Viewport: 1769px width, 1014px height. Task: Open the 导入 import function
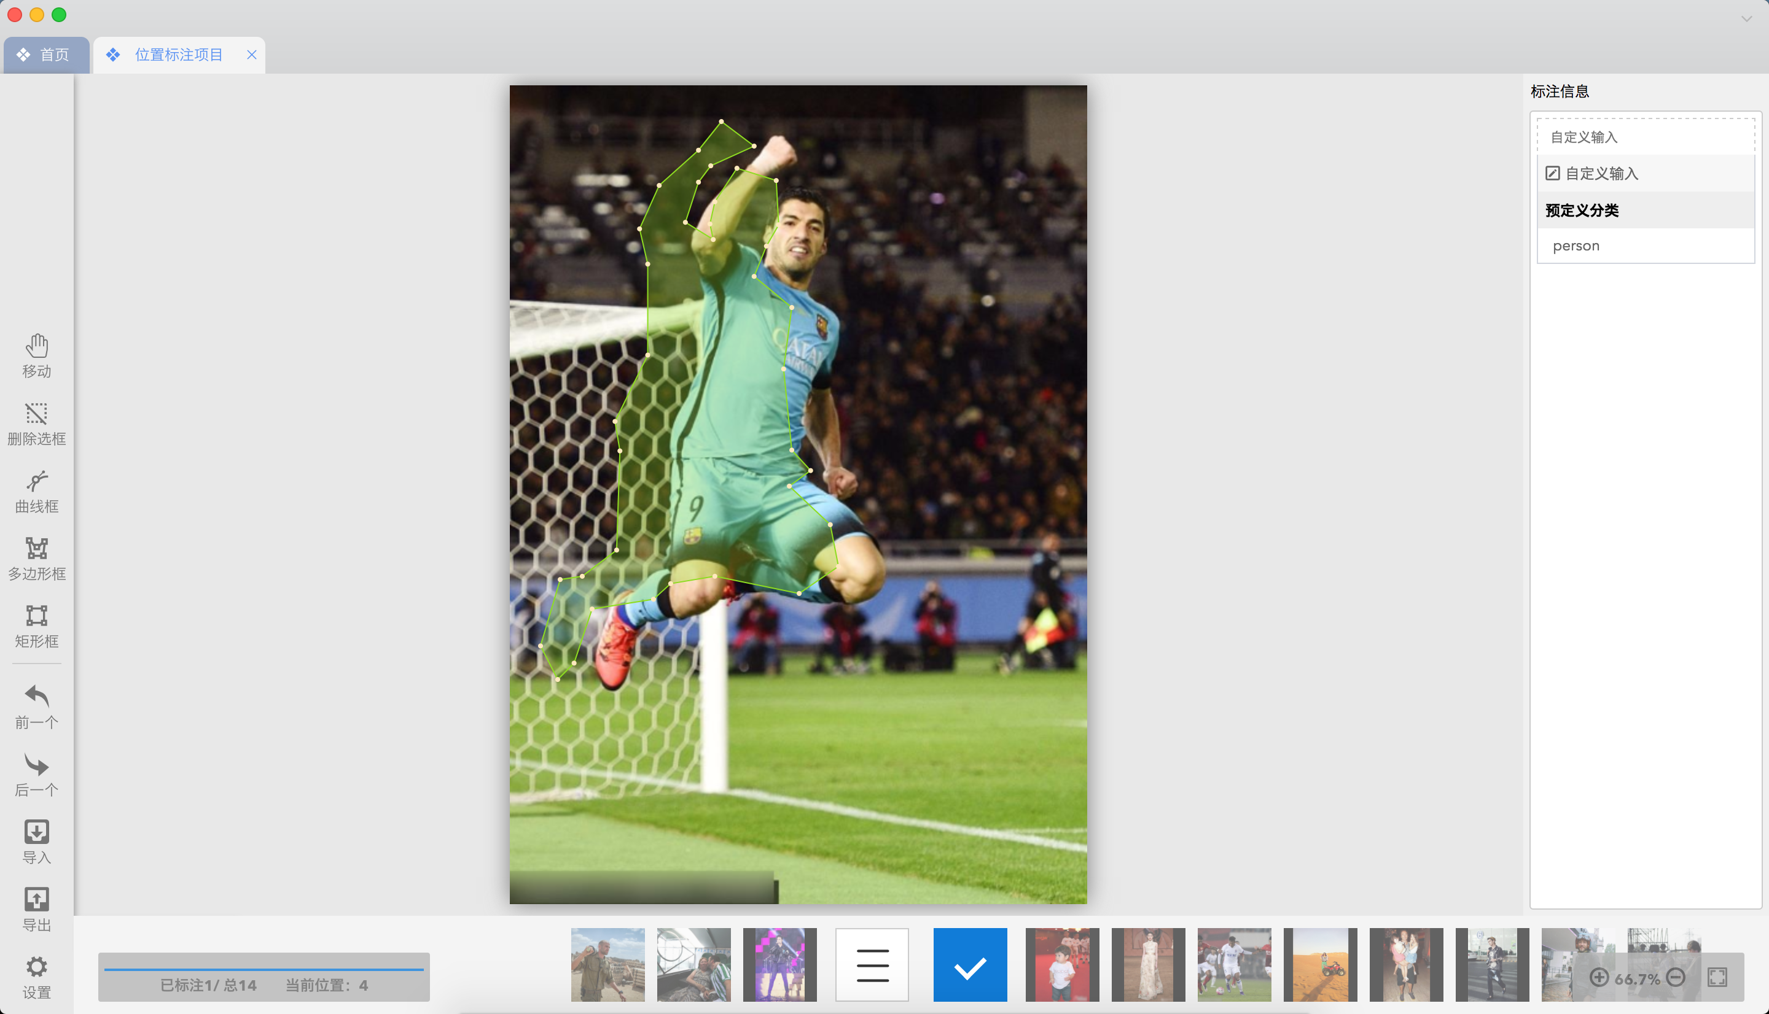click(x=36, y=842)
